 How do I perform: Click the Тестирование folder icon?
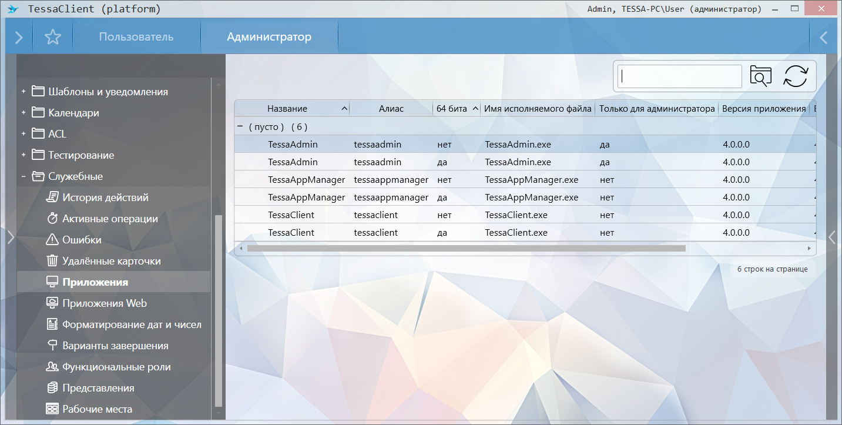38,155
